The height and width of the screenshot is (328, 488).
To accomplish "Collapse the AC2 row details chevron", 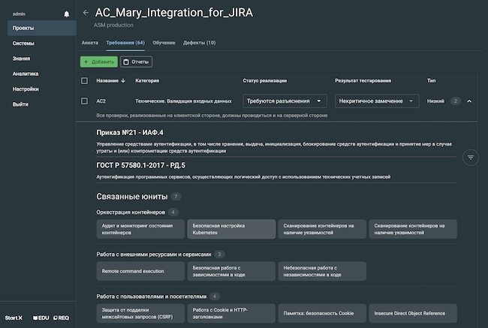I will 469,101.
